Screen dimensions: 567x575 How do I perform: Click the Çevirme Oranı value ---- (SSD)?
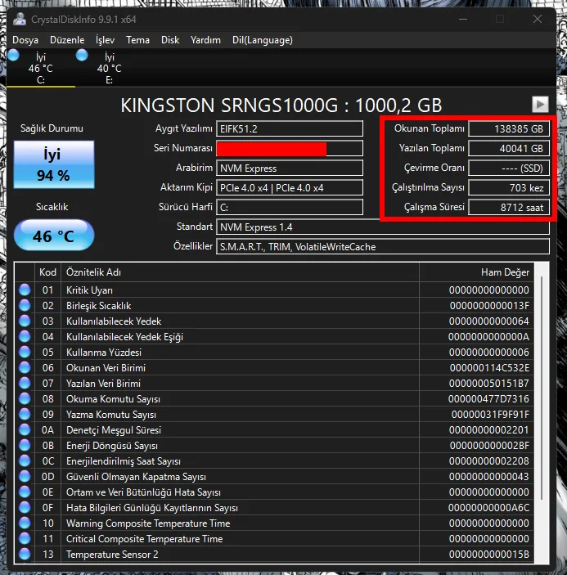point(509,168)
